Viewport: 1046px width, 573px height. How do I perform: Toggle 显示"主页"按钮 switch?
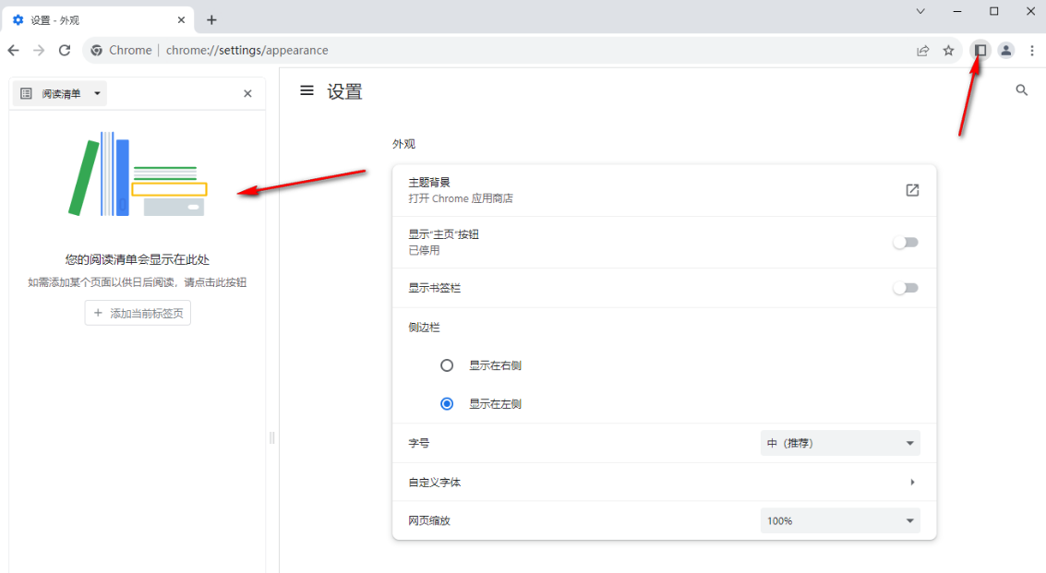click(906, 242)
